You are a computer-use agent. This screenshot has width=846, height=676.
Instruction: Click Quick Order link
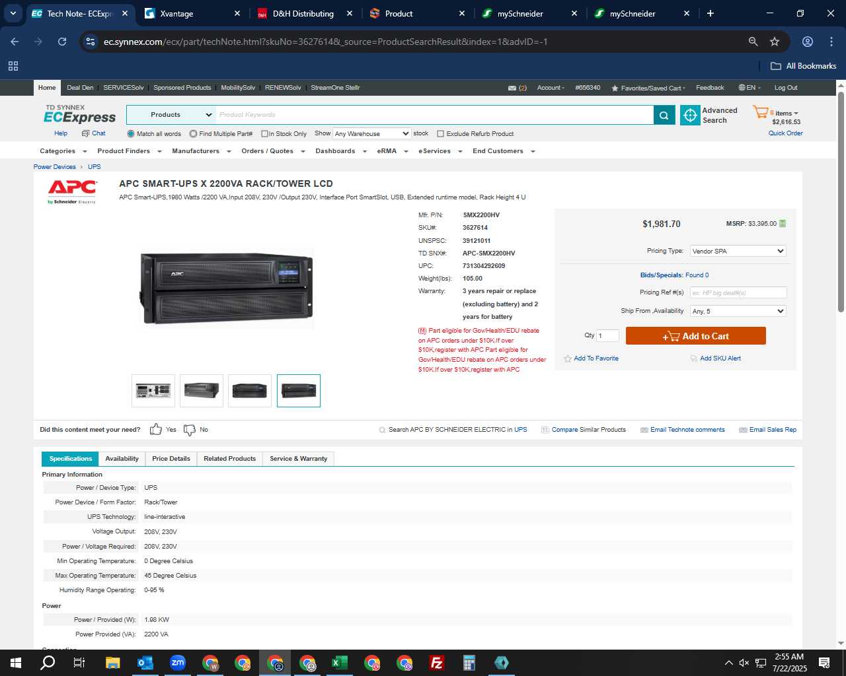(785, 133)
